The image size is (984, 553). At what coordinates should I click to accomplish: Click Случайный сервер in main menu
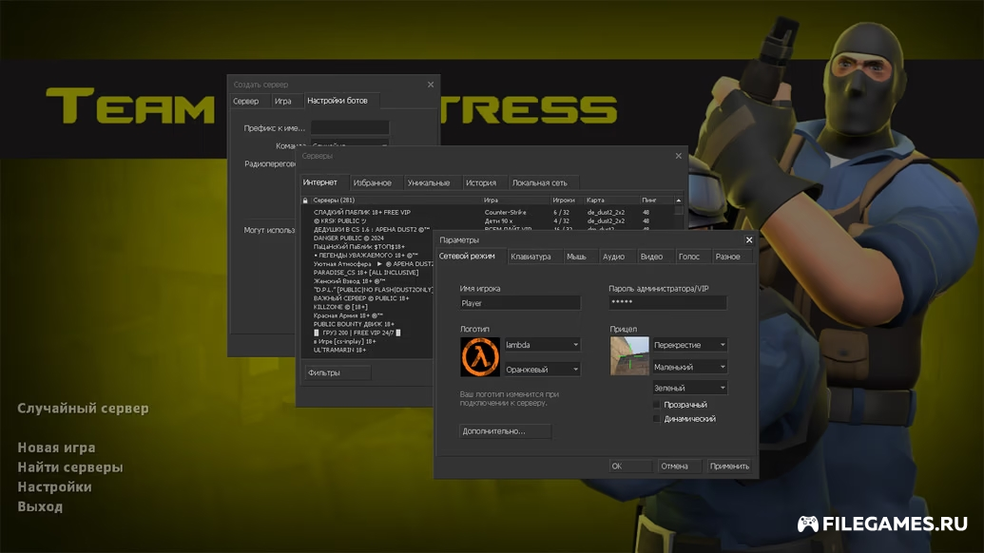pos(83,409)
